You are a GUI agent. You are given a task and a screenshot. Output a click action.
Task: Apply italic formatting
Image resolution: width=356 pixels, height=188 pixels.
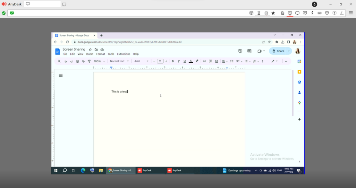click(179, 61)
